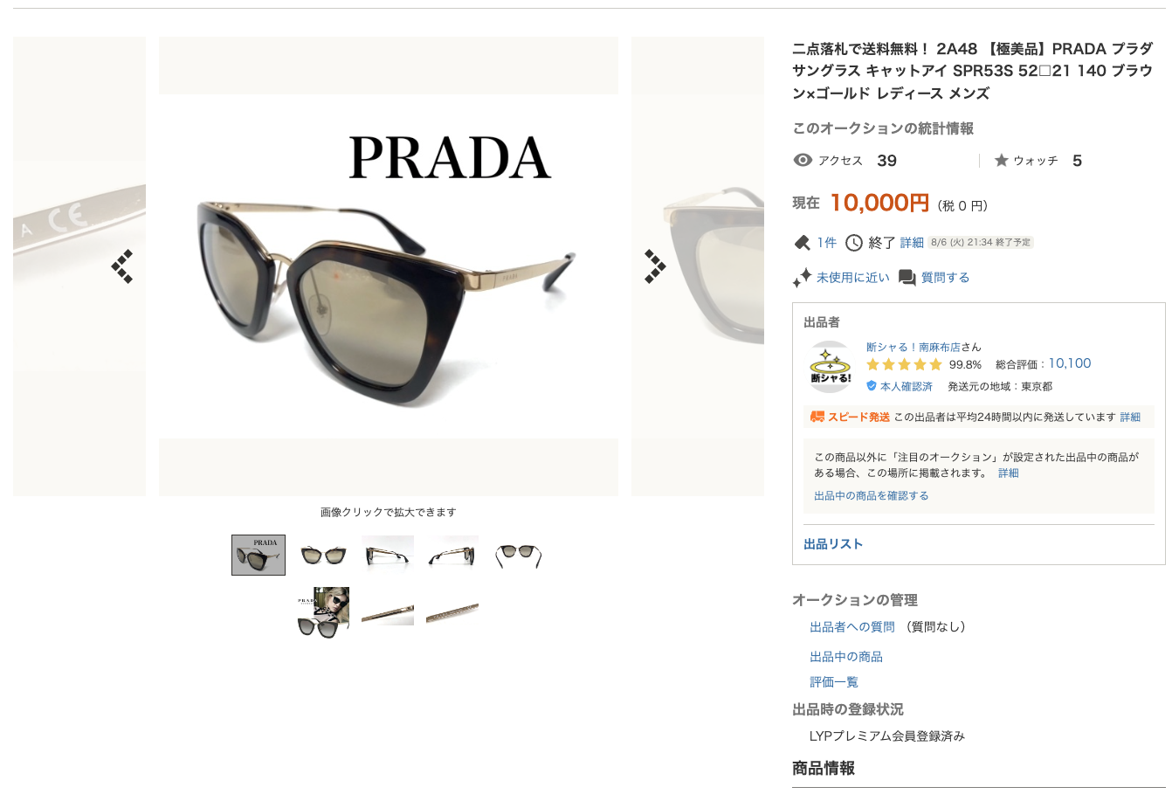The height and width of the screenshot is (794, 1172).
Task: Click the eye icon beside アクセス
Action: click(x=803, y=160)
